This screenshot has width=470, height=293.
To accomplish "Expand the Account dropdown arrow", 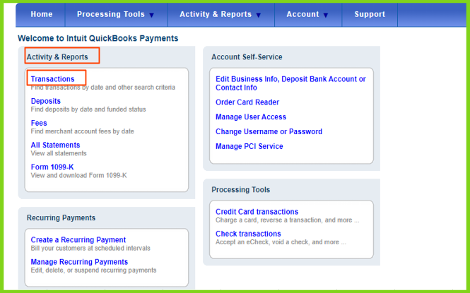I will coord(326,15).
